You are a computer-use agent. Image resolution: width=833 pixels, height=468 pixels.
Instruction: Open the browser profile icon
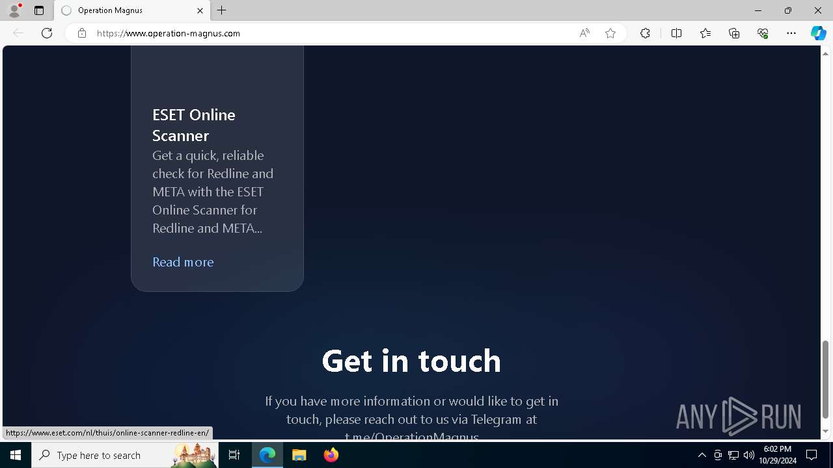click(14, 10)
